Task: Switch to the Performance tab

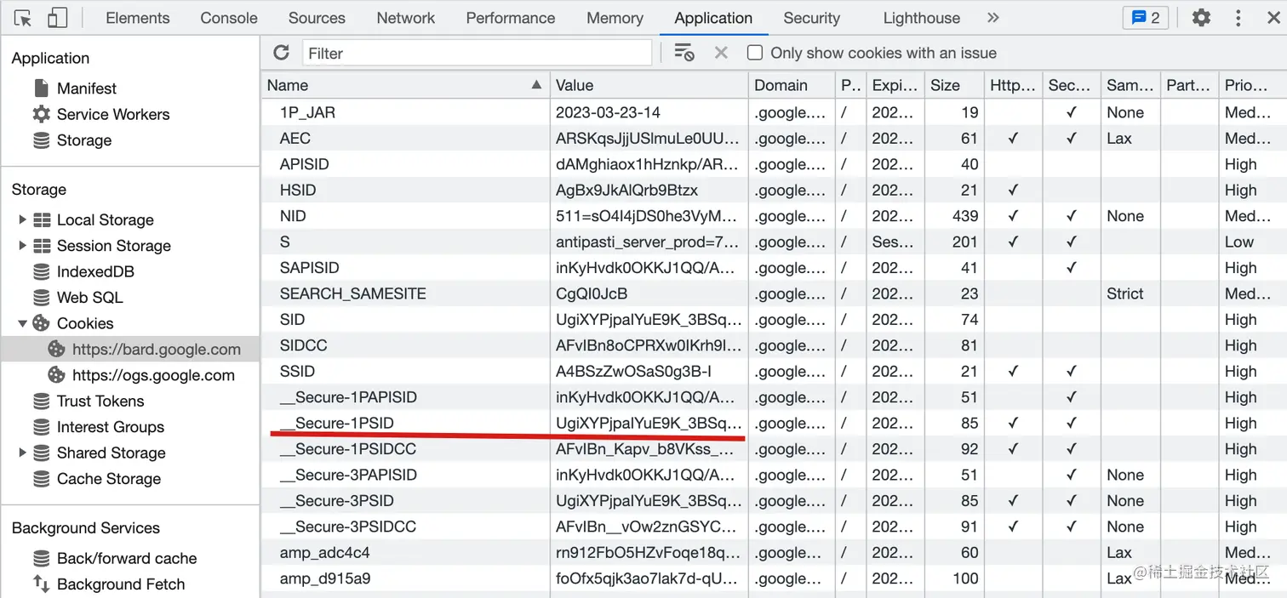Action: pos(511,18)
